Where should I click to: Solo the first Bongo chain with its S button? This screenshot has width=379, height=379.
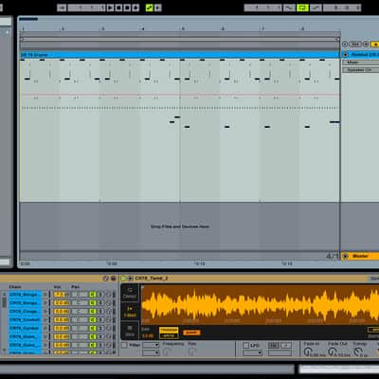[99, 295]
